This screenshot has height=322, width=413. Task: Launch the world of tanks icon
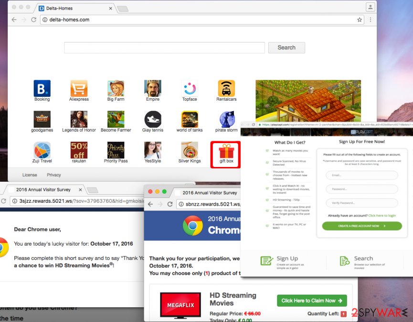tap(190, 119)
